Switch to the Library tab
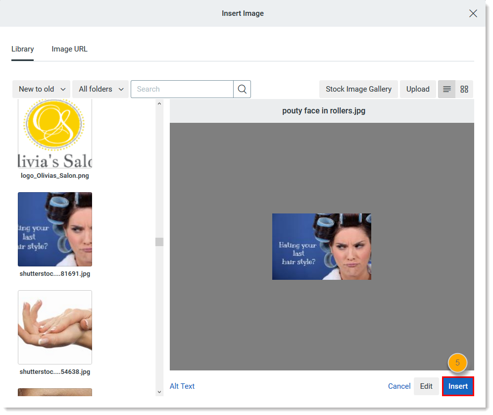The image size is (493, 415). click(23, 49)
